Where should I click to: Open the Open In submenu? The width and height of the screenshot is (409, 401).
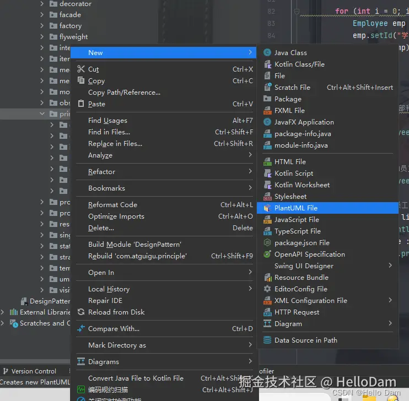click(165, 273)
